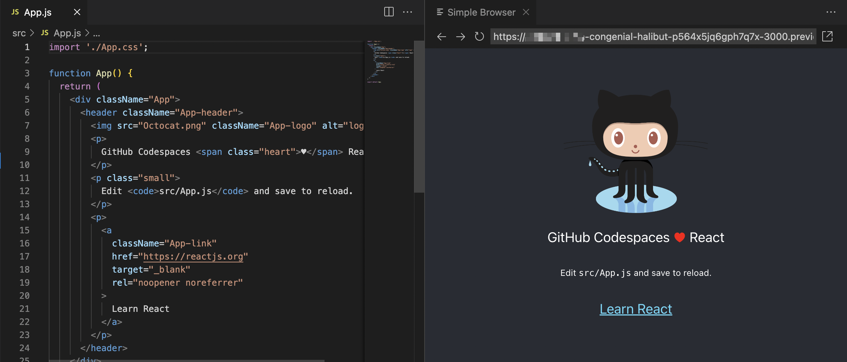Click the code minimap overview
The width and height of the screenshot is (847, 362).
pos(389,62)
